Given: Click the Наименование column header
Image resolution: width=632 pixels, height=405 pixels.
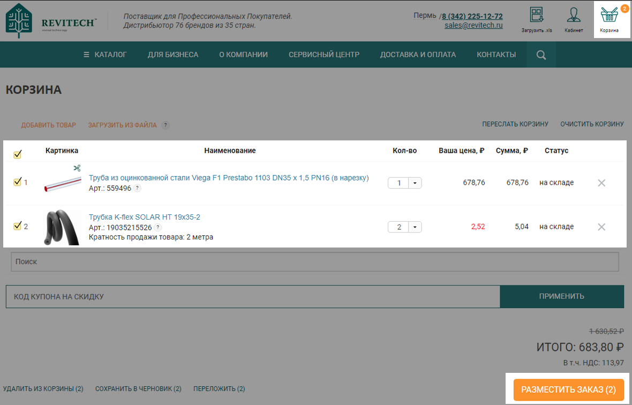Looking at the screenshot, I should 230,151.
